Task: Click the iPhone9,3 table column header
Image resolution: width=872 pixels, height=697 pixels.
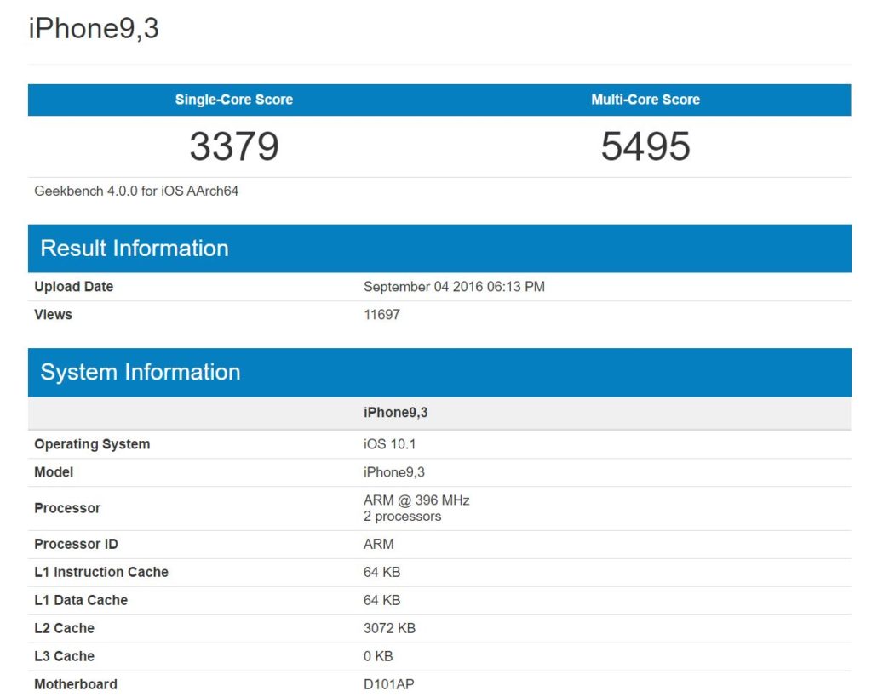Action: click(x=396, y=413)
